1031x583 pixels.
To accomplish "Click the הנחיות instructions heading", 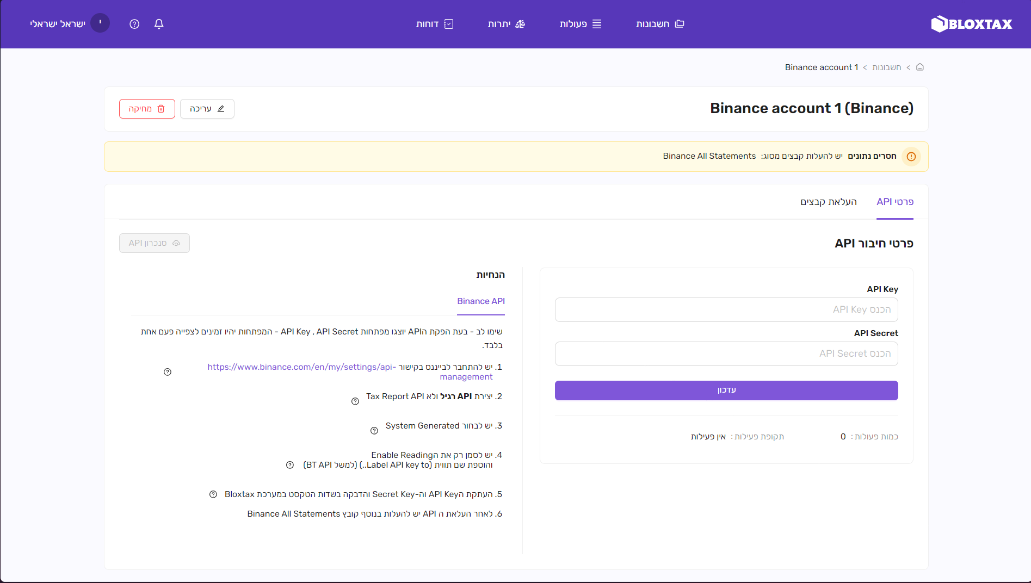I will 491,275.
